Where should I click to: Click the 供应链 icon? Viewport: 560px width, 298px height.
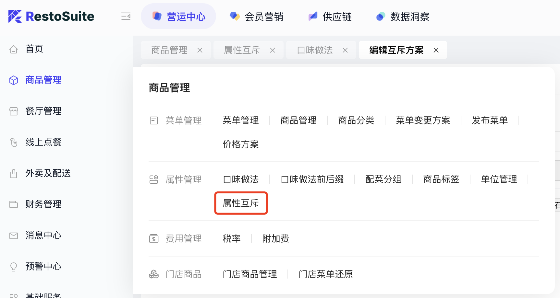pos(313,16)
